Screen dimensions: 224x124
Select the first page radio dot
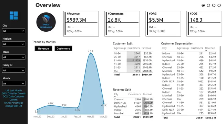click(203, 6)
